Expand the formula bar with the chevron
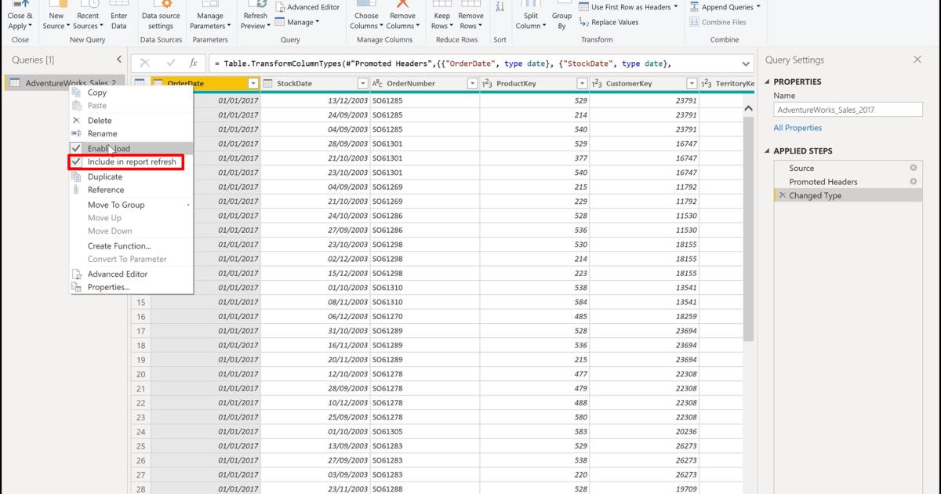The width and height of the screenshot is (941, 494). 747,63
